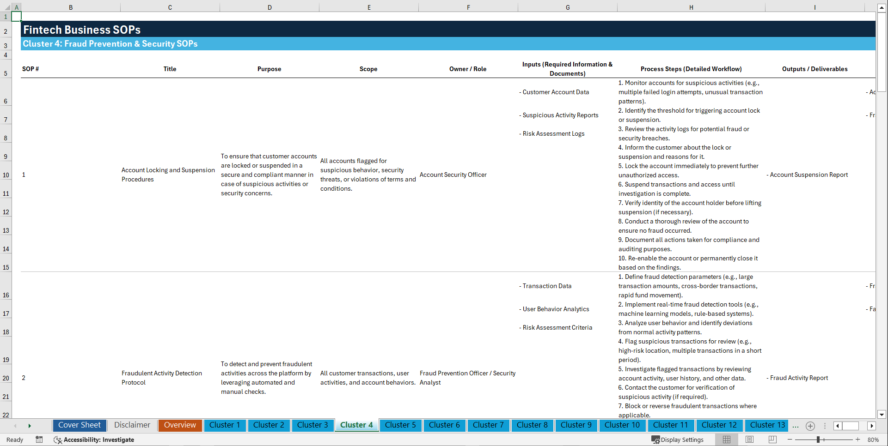Select the Cluster 13 tab
The image size is (888, 446).
point(766,425)
